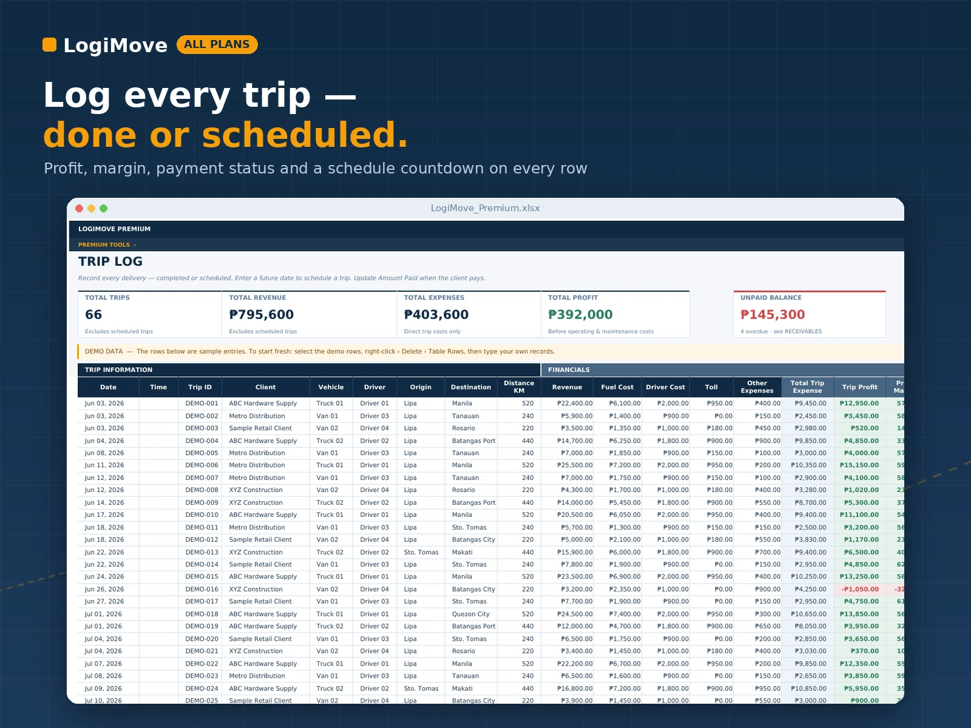Viewport: 971px width, 728px height.
Task: Click the FINANCIALS section header
Action: click(722, 370)
